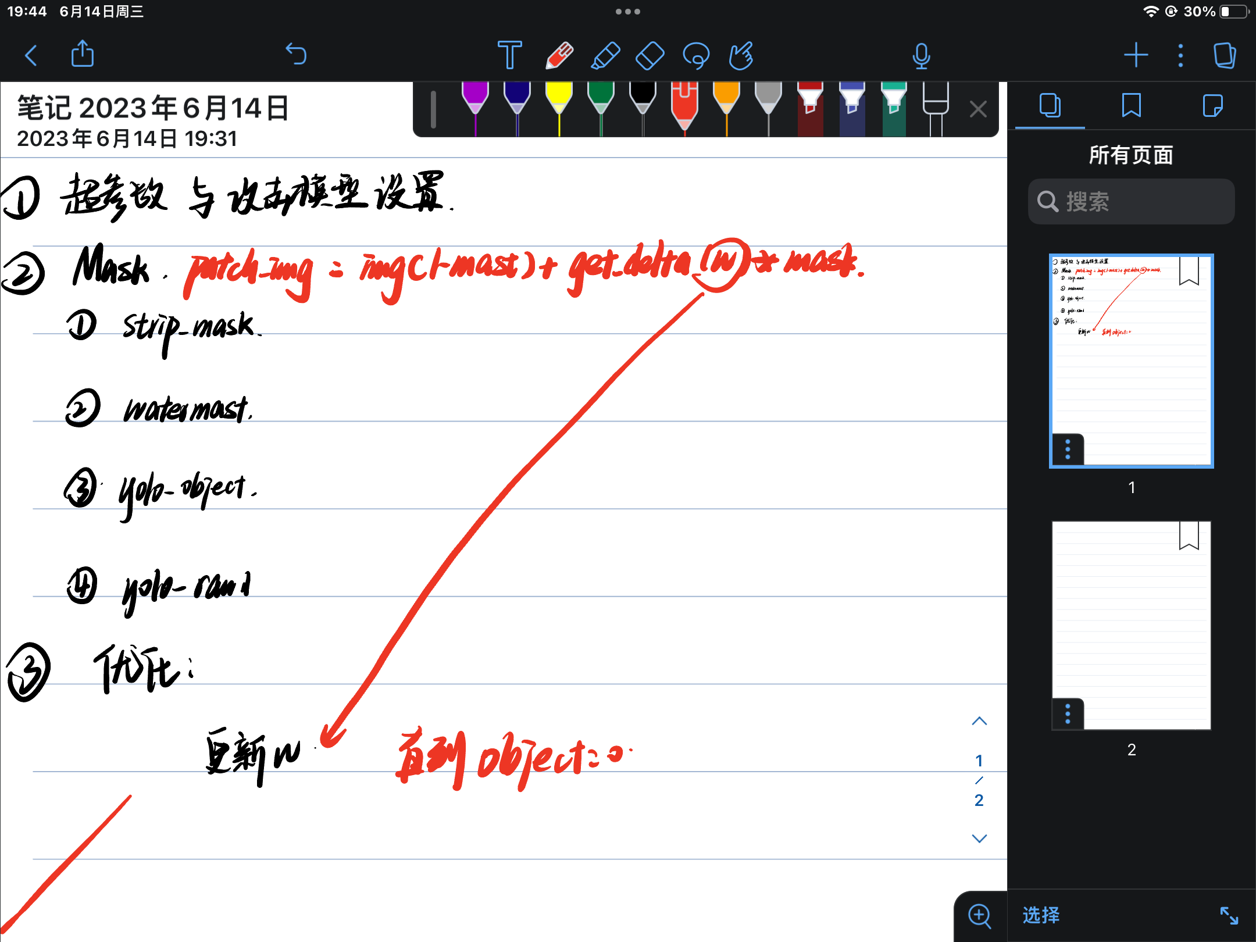Open the bookmarks tab in the sidebar

[1131, 106]
